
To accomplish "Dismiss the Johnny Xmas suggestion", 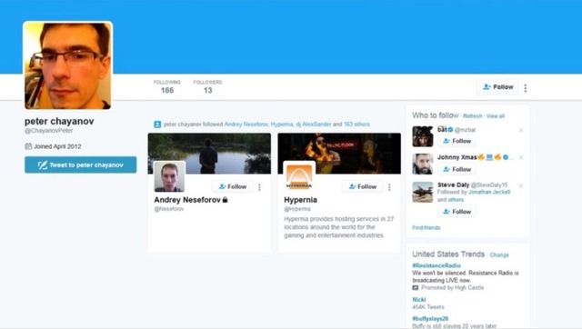I will [521, 157].
